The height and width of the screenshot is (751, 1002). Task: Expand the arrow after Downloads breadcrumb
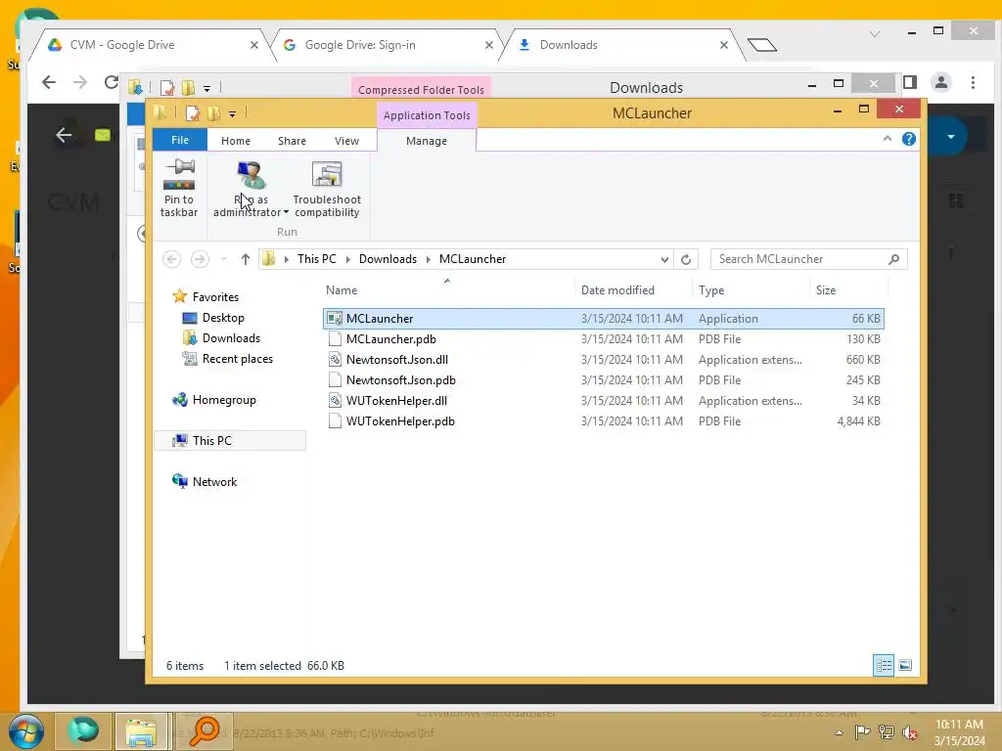(429, 259)
